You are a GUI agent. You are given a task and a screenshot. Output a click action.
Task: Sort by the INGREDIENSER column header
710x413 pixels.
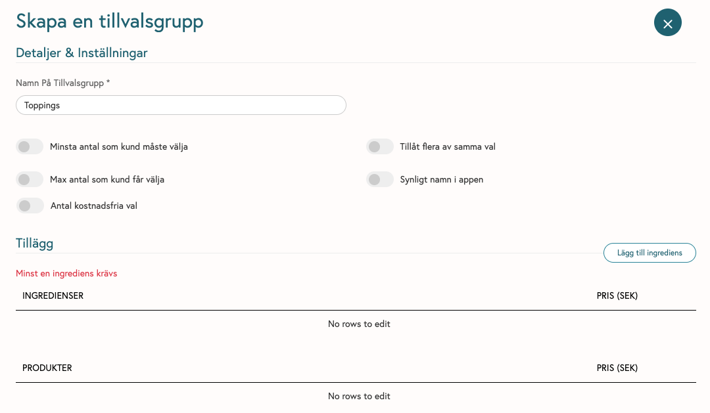tap(53, 296)
